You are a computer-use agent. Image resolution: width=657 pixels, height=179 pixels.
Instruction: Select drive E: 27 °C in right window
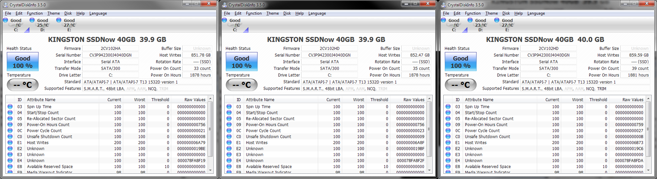(x=507, y=25)
